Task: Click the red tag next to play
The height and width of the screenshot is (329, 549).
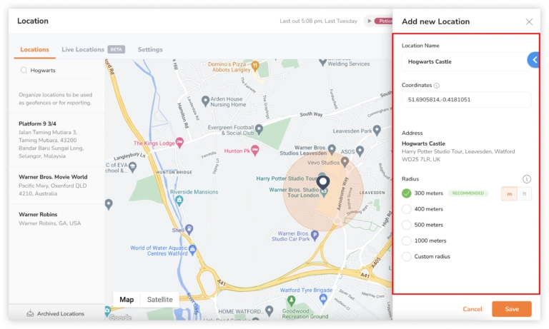Action: point(383,21)
